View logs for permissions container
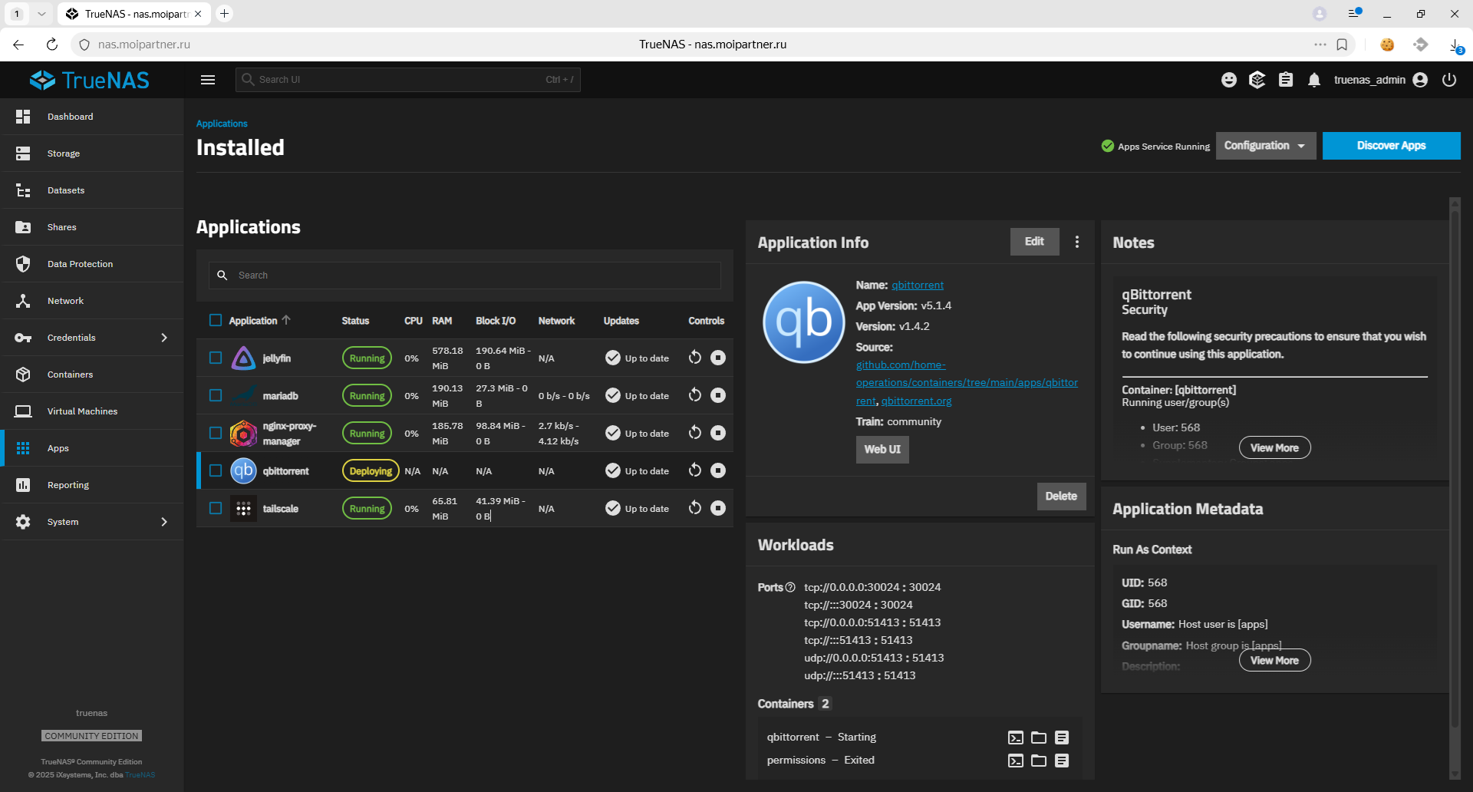This screenshot has height=792, width=1473. (1062, 761)
